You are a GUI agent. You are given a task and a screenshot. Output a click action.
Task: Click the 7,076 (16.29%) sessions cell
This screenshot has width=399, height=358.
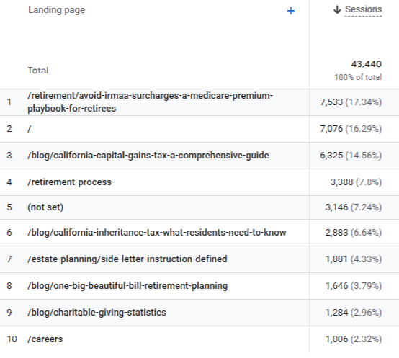(351, 129)
